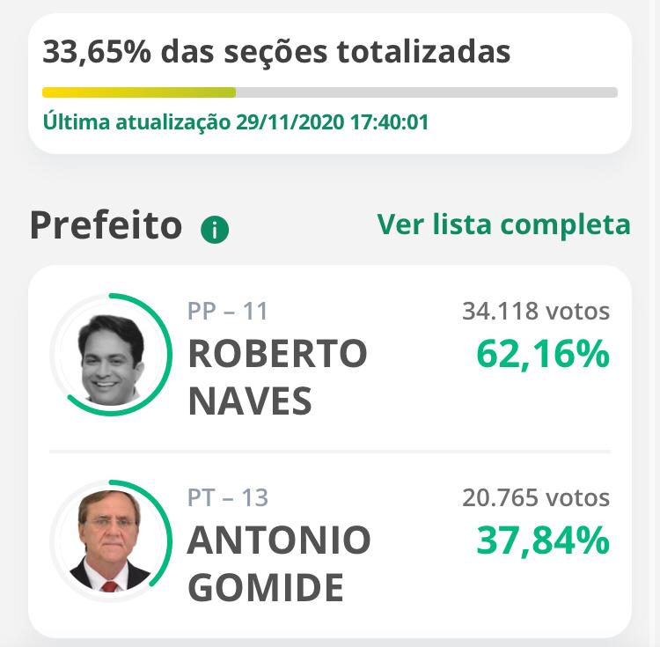
Task: Click the 62,16% vote percentage
Action: click(x=543, y=355)
